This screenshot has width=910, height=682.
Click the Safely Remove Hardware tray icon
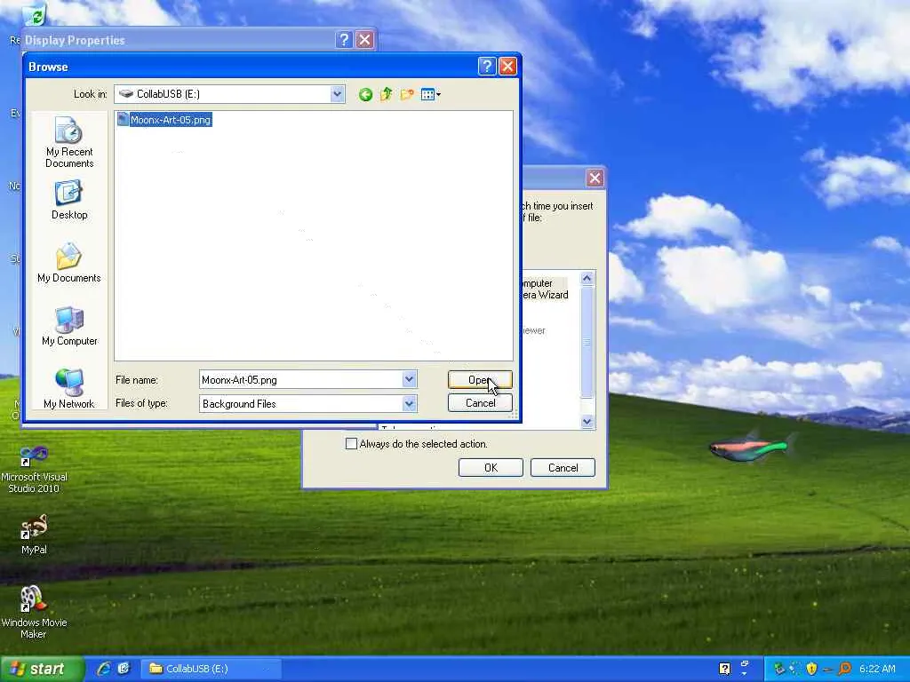pyautogui.click(x=778, y=669)
